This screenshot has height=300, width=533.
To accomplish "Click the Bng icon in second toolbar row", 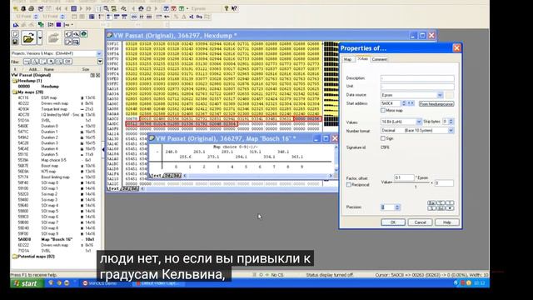I will [x=199, y=17].
